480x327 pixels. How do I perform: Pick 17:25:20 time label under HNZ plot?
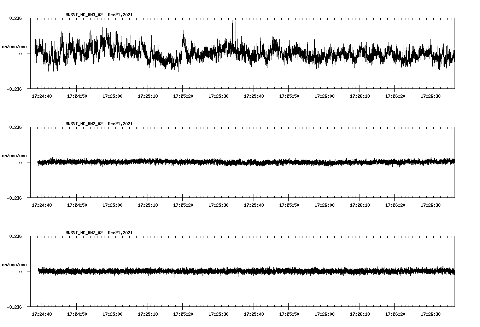(183, 314)
